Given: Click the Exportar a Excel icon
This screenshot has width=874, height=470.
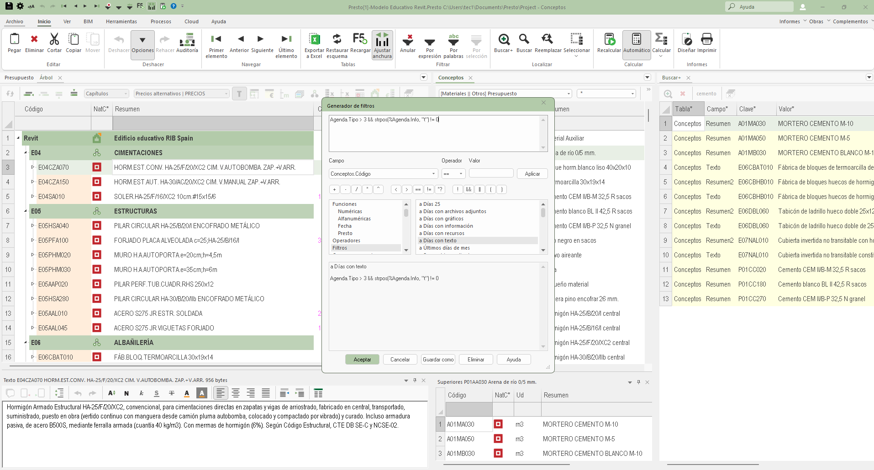Looking at the screenshot, I should click(314, 40).
